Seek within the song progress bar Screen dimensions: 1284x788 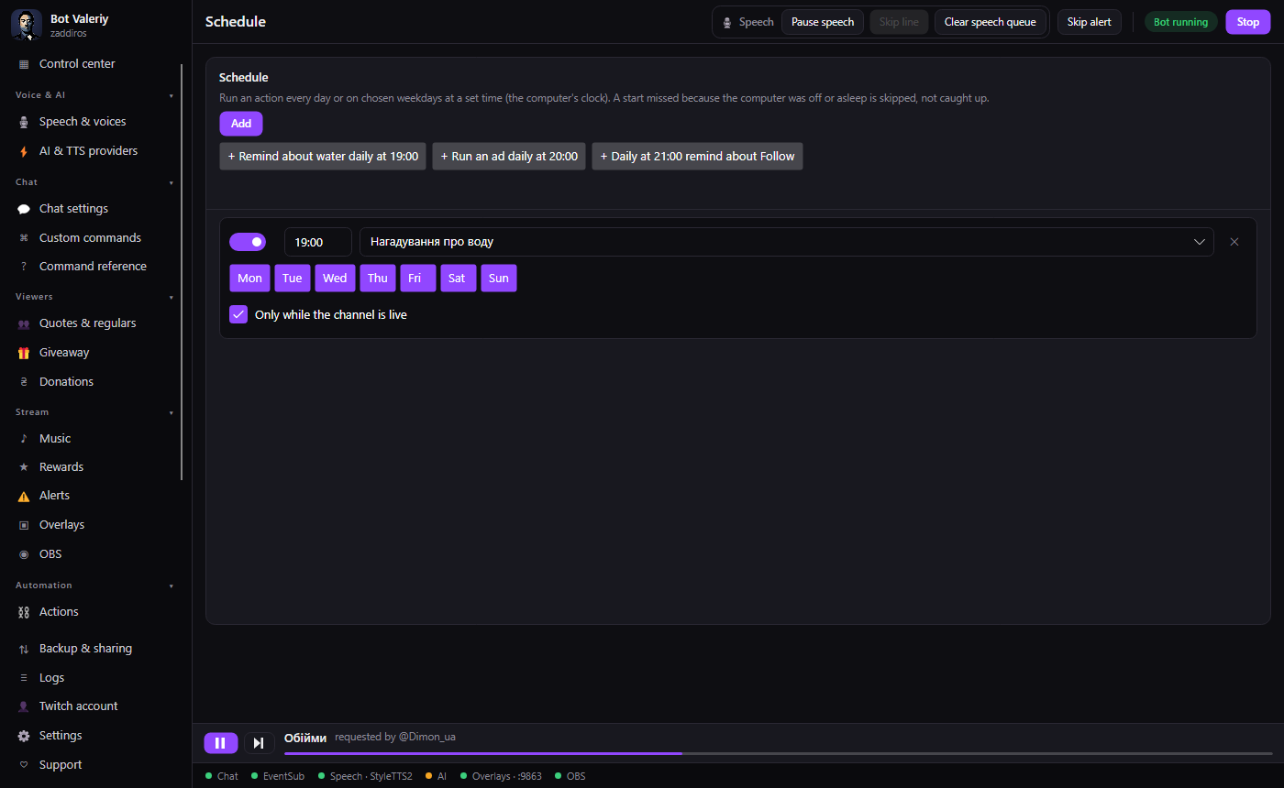[779, 753]
